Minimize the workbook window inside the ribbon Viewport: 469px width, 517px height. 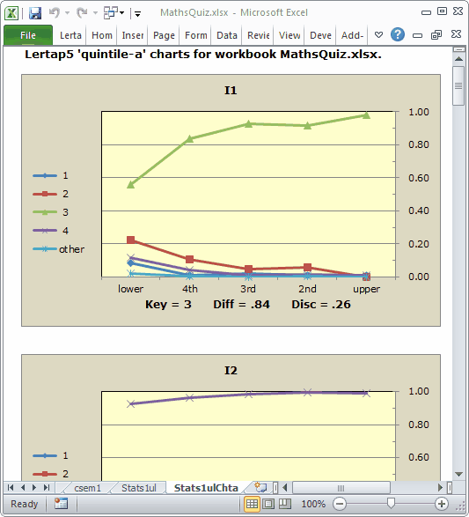pyautogui.click(x=417, y=35)
